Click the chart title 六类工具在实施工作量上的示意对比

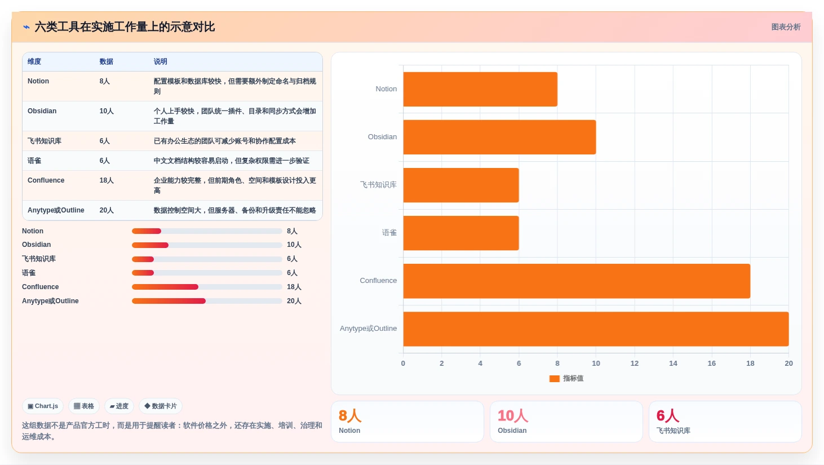[125, 27]
